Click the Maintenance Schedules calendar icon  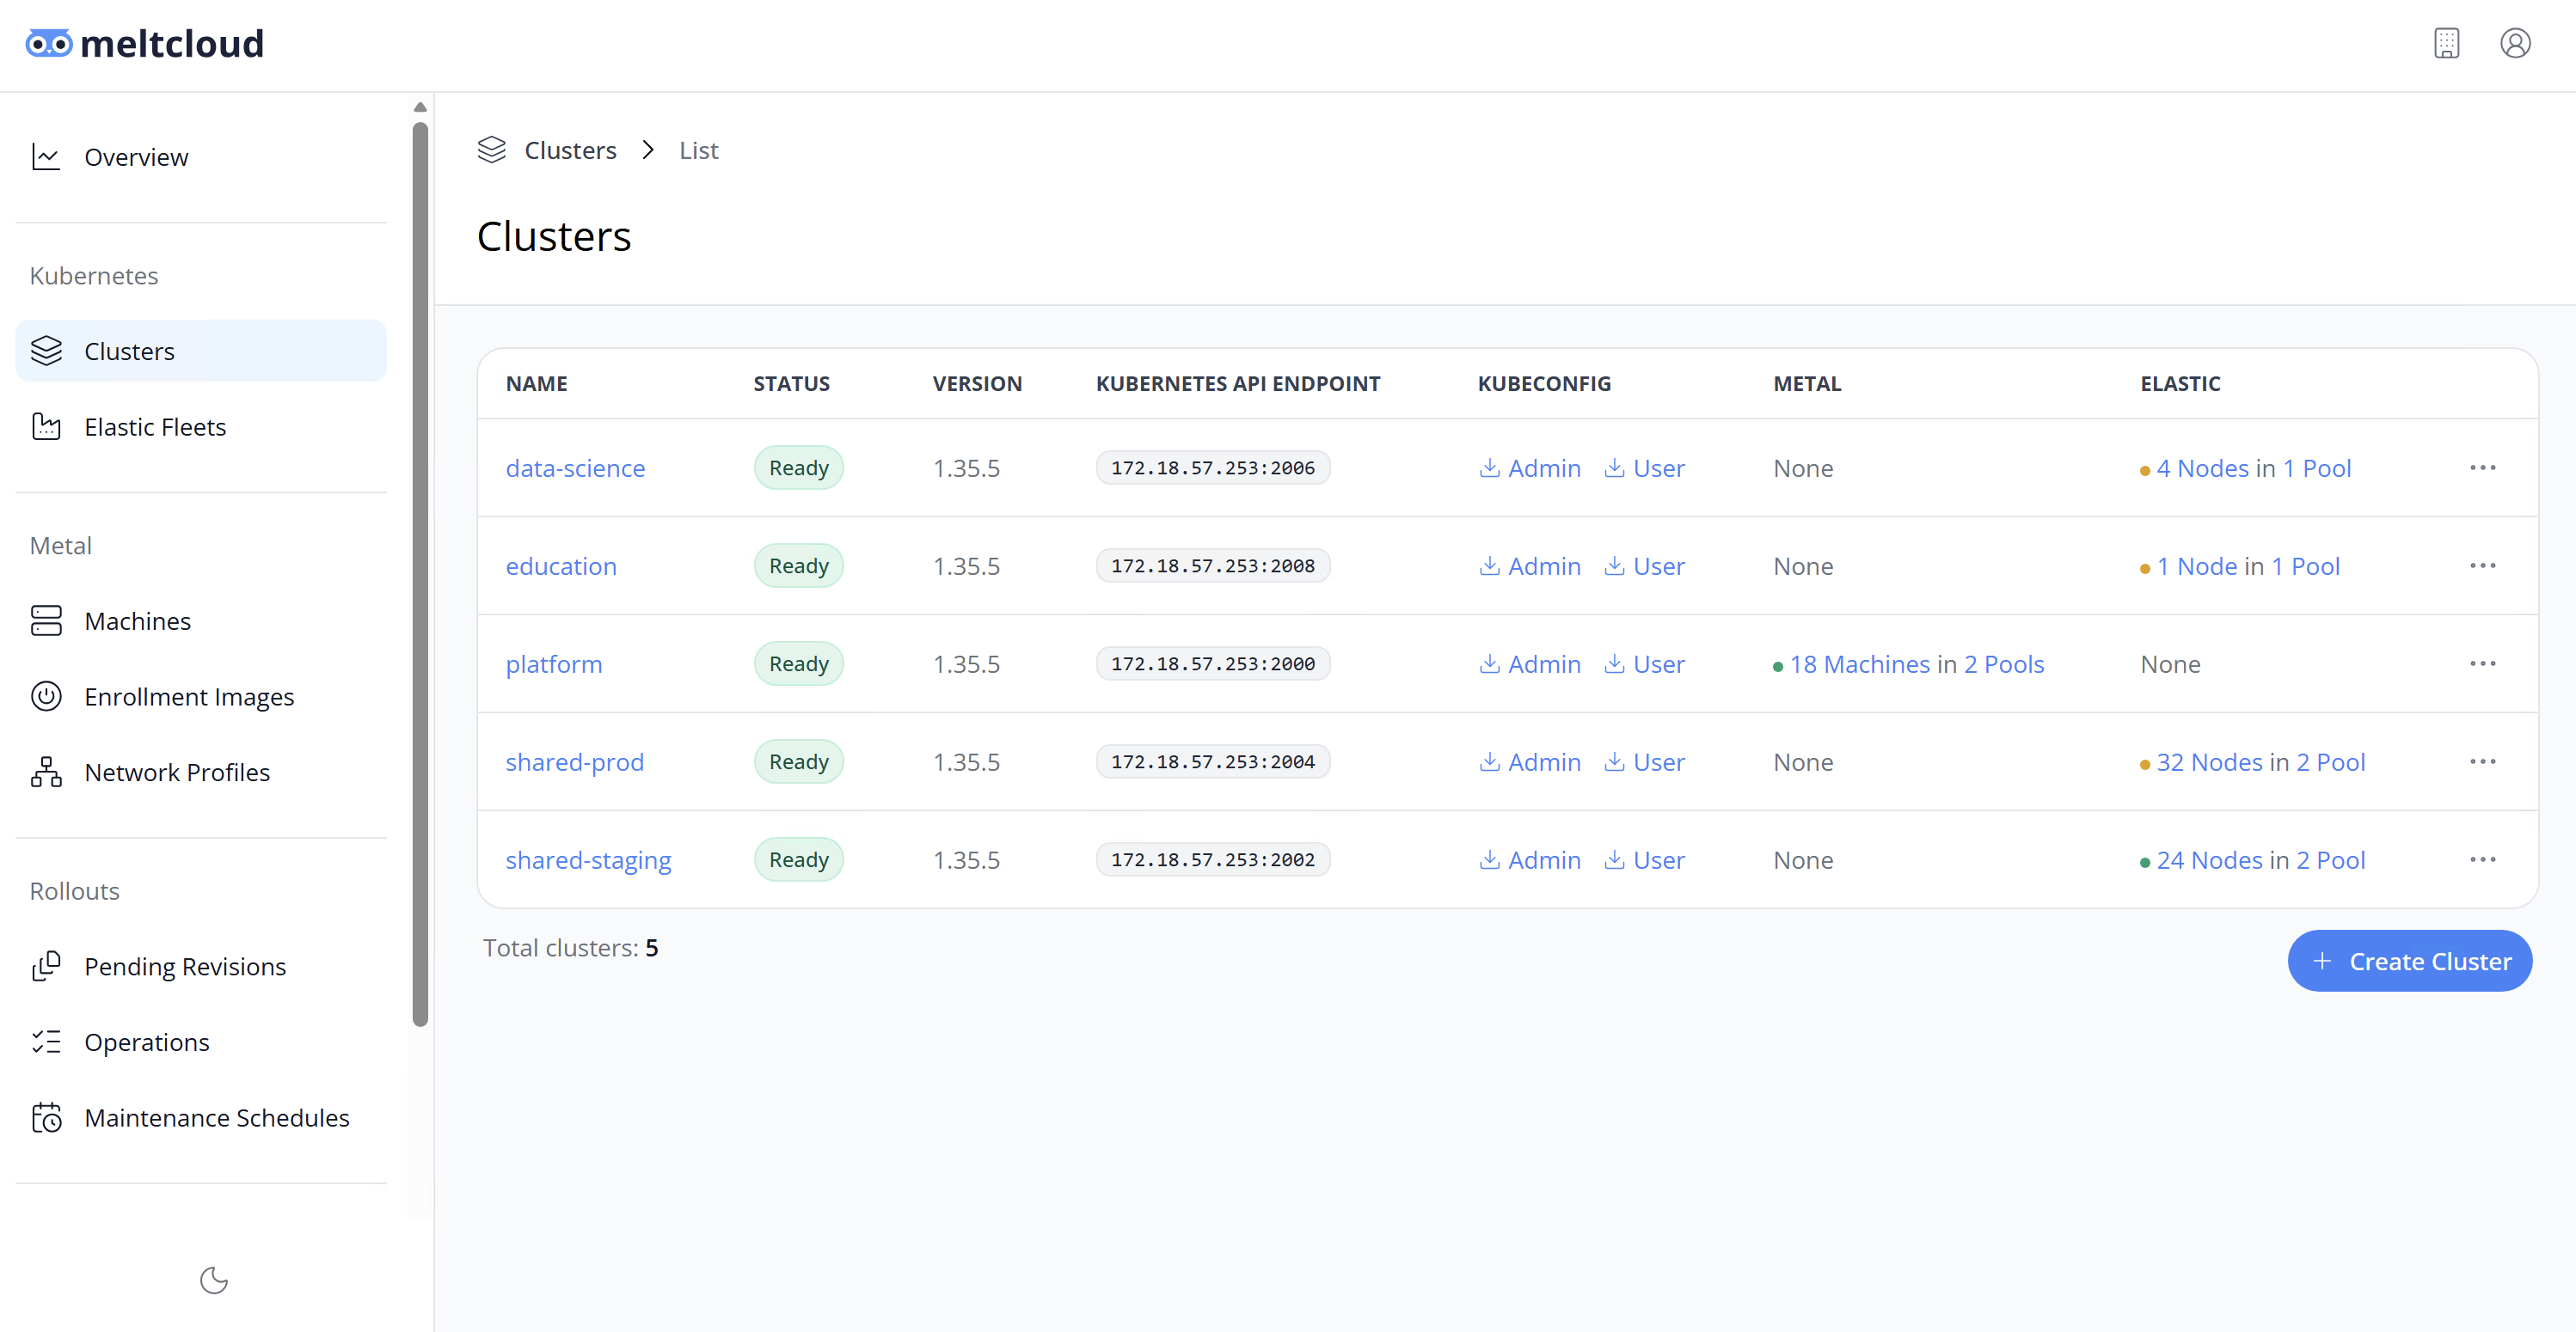point(46,1117)
